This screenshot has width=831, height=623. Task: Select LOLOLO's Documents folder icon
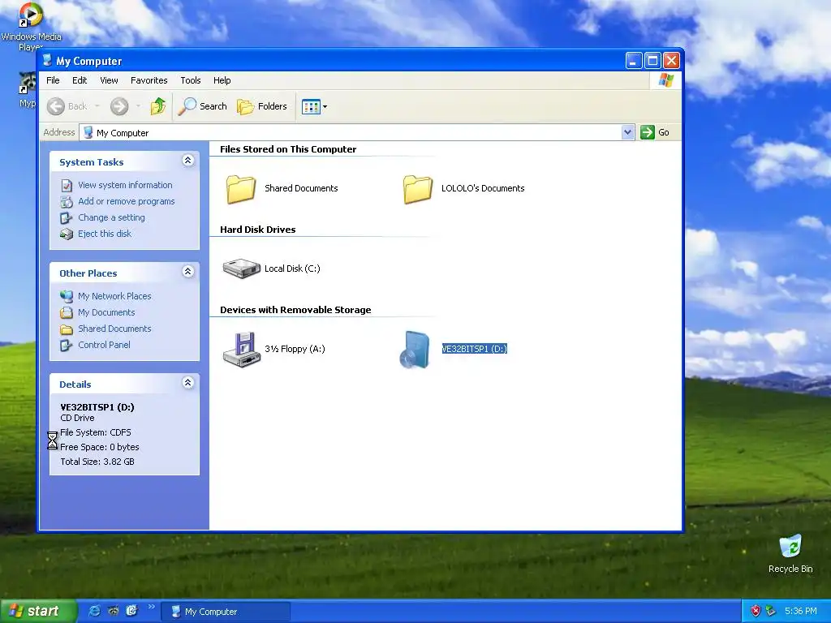pyautogui.click(x=418, y=189)
